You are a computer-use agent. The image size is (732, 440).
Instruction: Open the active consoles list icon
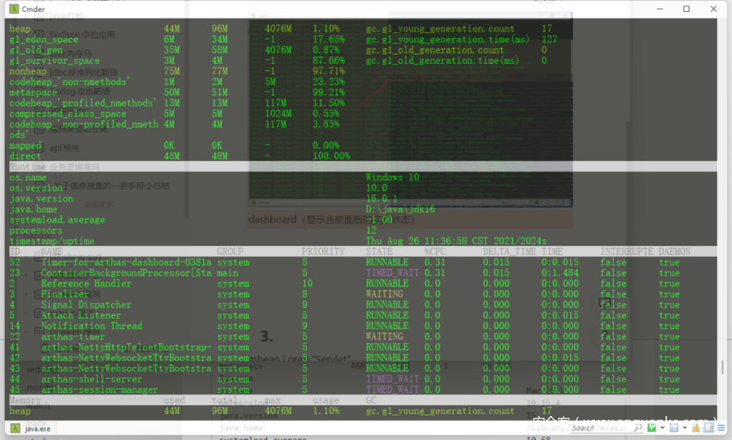(x=674, y=427)
